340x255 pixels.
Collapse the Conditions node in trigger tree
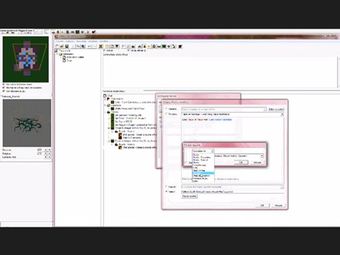105,105
